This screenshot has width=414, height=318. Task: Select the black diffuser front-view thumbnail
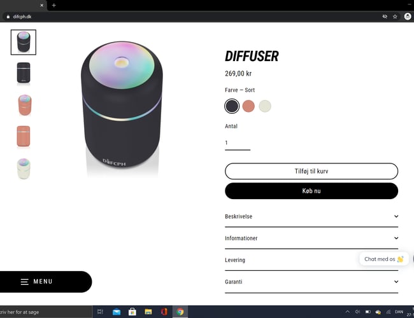click(24, 73)
